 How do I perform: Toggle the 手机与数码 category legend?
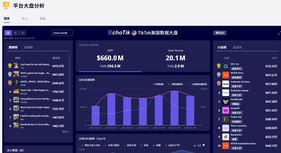pos(112,145)
